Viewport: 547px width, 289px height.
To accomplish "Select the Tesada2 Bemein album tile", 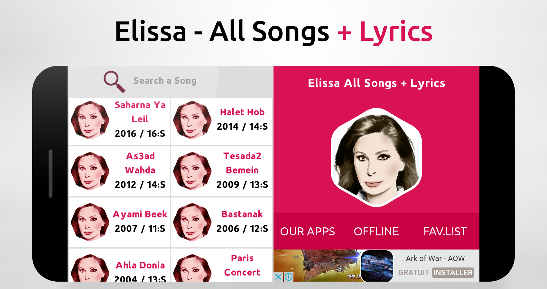I will point(222,171).
